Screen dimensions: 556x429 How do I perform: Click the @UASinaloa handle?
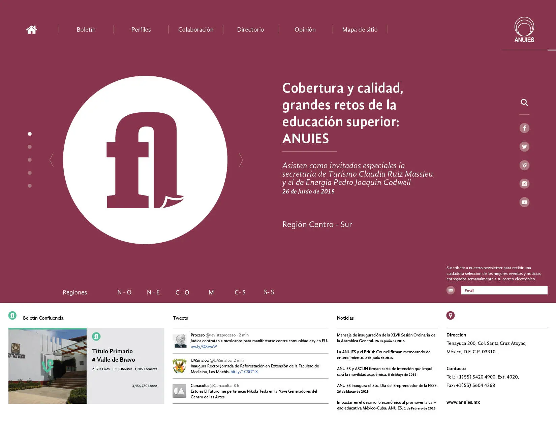221,360
